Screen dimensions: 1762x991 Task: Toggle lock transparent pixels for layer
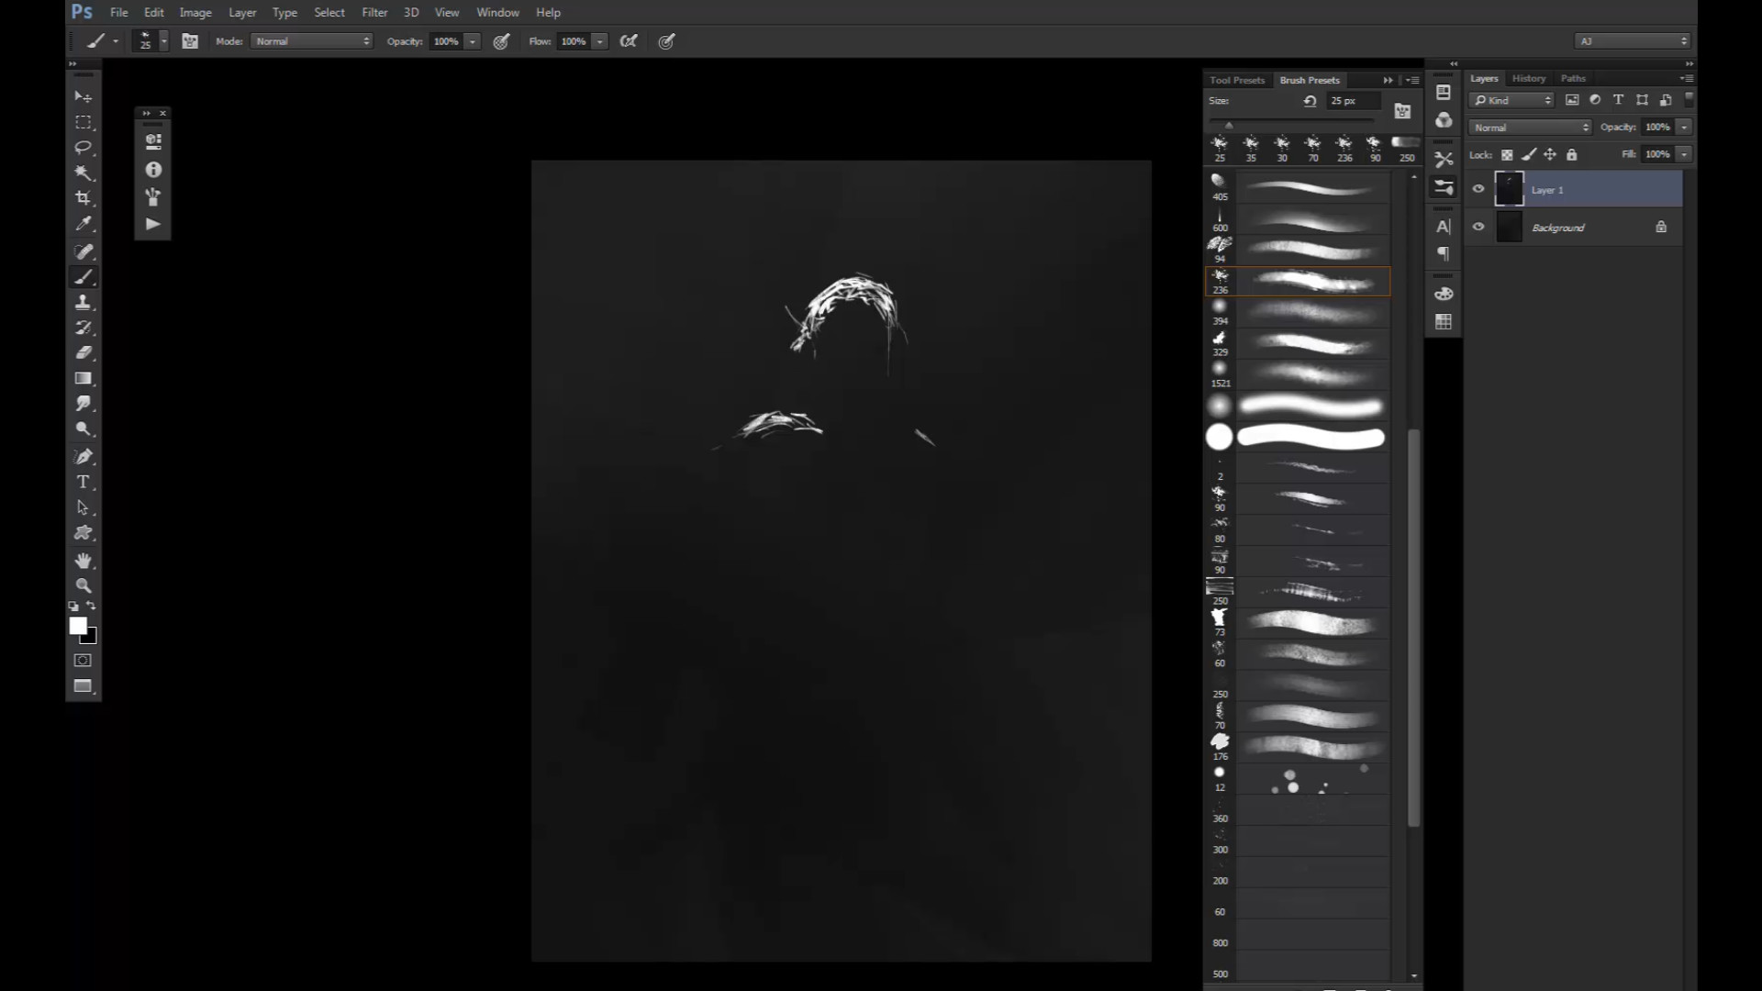tap(1507, 155)
